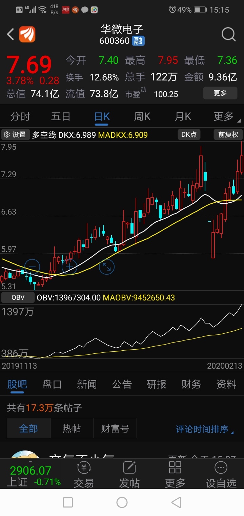244x516 pixels.
Task: Tap the current price 7.69
Action: 29,64
